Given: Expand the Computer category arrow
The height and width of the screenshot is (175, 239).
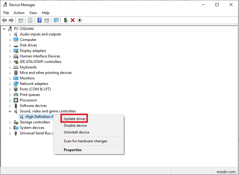Looking at the screenshot, I should pyautogui.click(x=10, y=40).
